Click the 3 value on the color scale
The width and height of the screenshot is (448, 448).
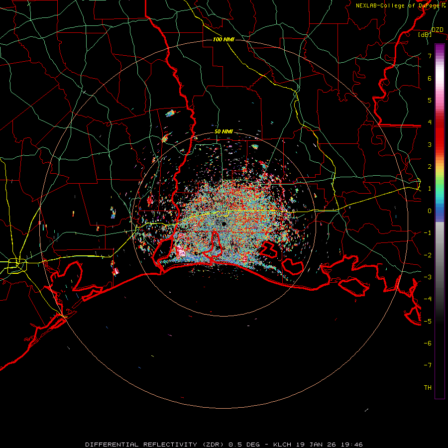[430, 144]
